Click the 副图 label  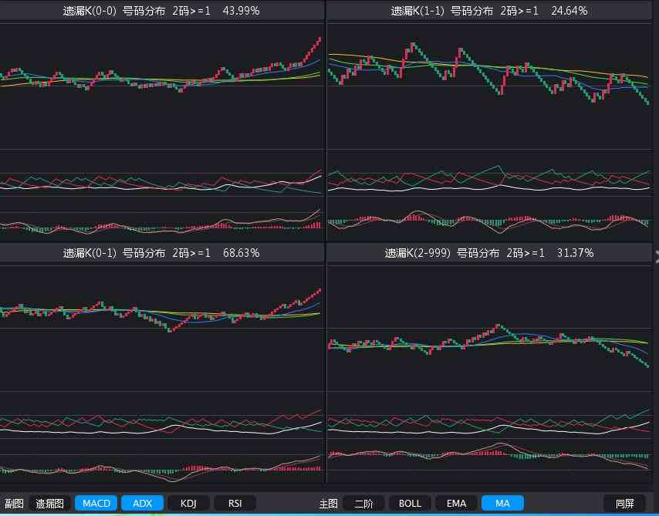pos(15,504)
